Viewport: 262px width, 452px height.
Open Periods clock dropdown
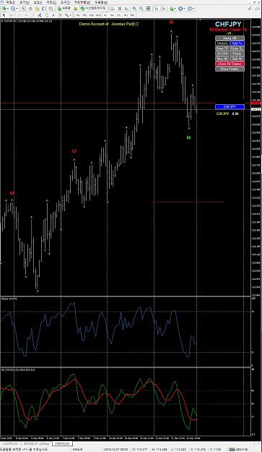[x=181, y=9]
